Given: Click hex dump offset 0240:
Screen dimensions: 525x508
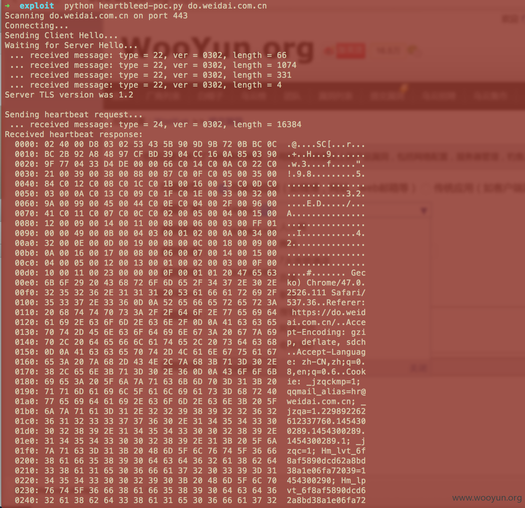Looking at the screenshot, I should (x=27, y=500).
